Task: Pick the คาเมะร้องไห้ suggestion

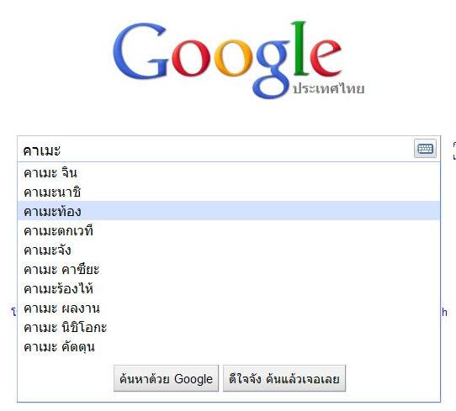Action: point(229,288)
